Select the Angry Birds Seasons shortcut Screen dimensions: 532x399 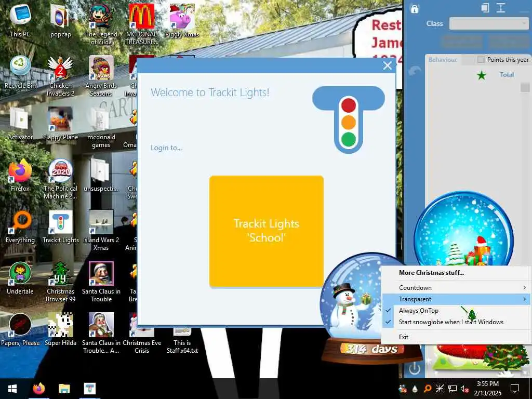(101, 76)
